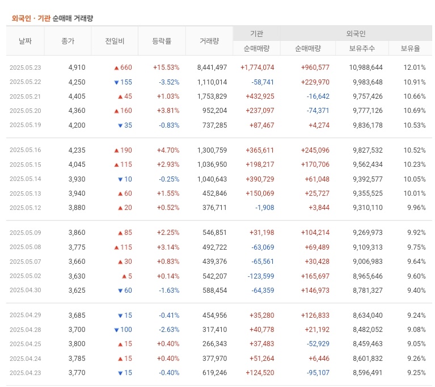This screenshot has height=387, width=435.
Task: Select the 2025.04.23 date cell
Action: [26, 373]
